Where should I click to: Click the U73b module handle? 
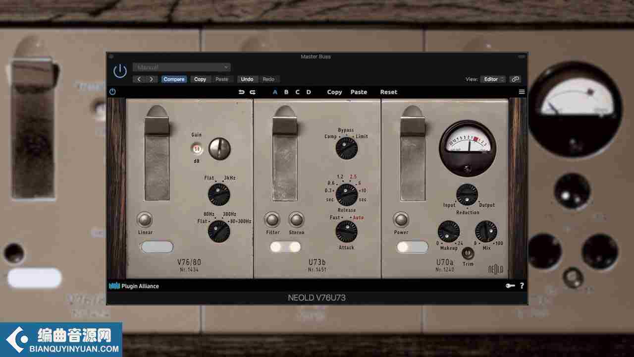285,152
